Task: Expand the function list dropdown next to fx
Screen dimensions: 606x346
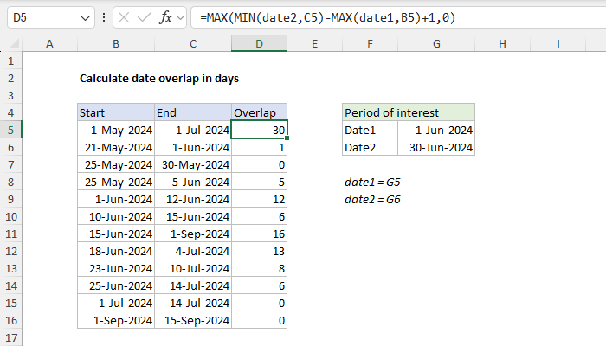Action: [x=180, y=18]
